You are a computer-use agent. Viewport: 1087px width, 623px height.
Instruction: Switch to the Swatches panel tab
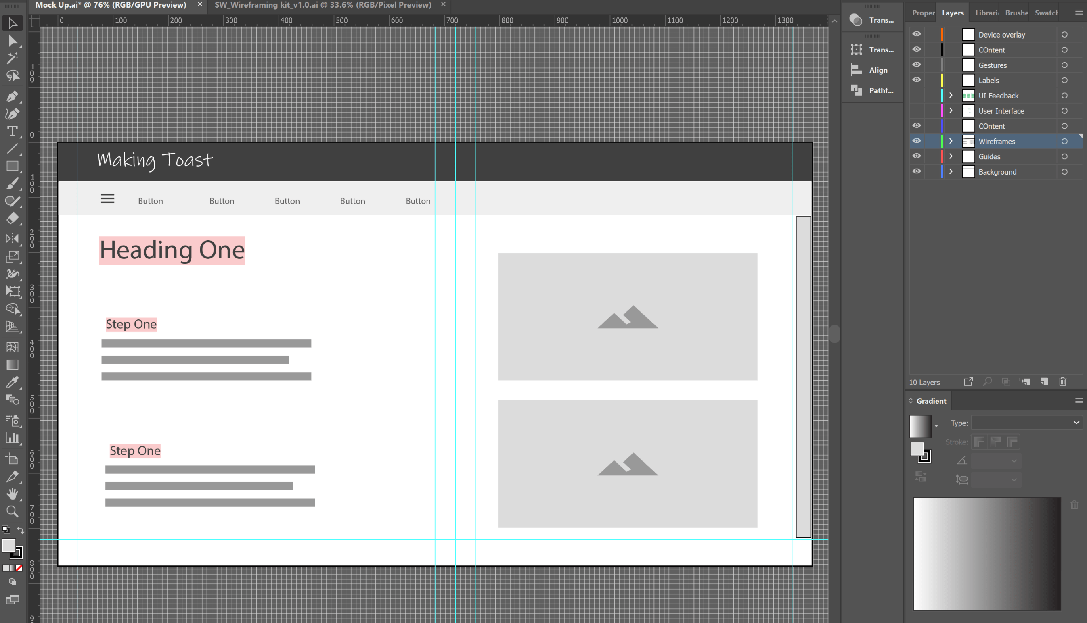click(1046, 13)
